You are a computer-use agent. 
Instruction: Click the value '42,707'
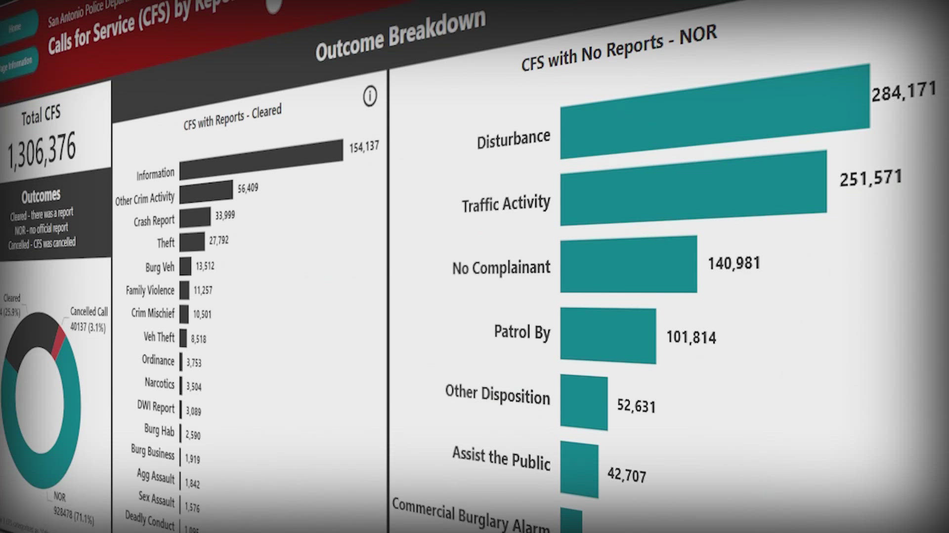pos(627,475)
